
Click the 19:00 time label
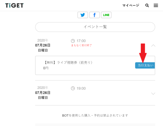click(81, 88)
